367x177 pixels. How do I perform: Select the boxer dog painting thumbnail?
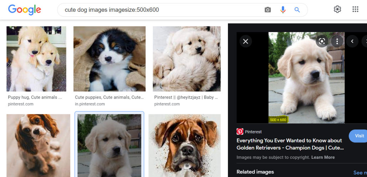click(185, 146)
